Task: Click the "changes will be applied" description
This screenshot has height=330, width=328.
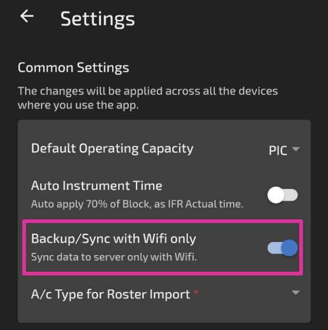Action: pyautogui.click(x=148, y=98)
